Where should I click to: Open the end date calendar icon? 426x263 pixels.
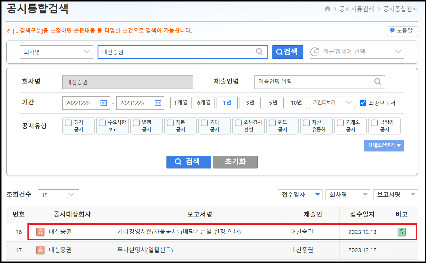pyautogui.click(x=158, y=103)
